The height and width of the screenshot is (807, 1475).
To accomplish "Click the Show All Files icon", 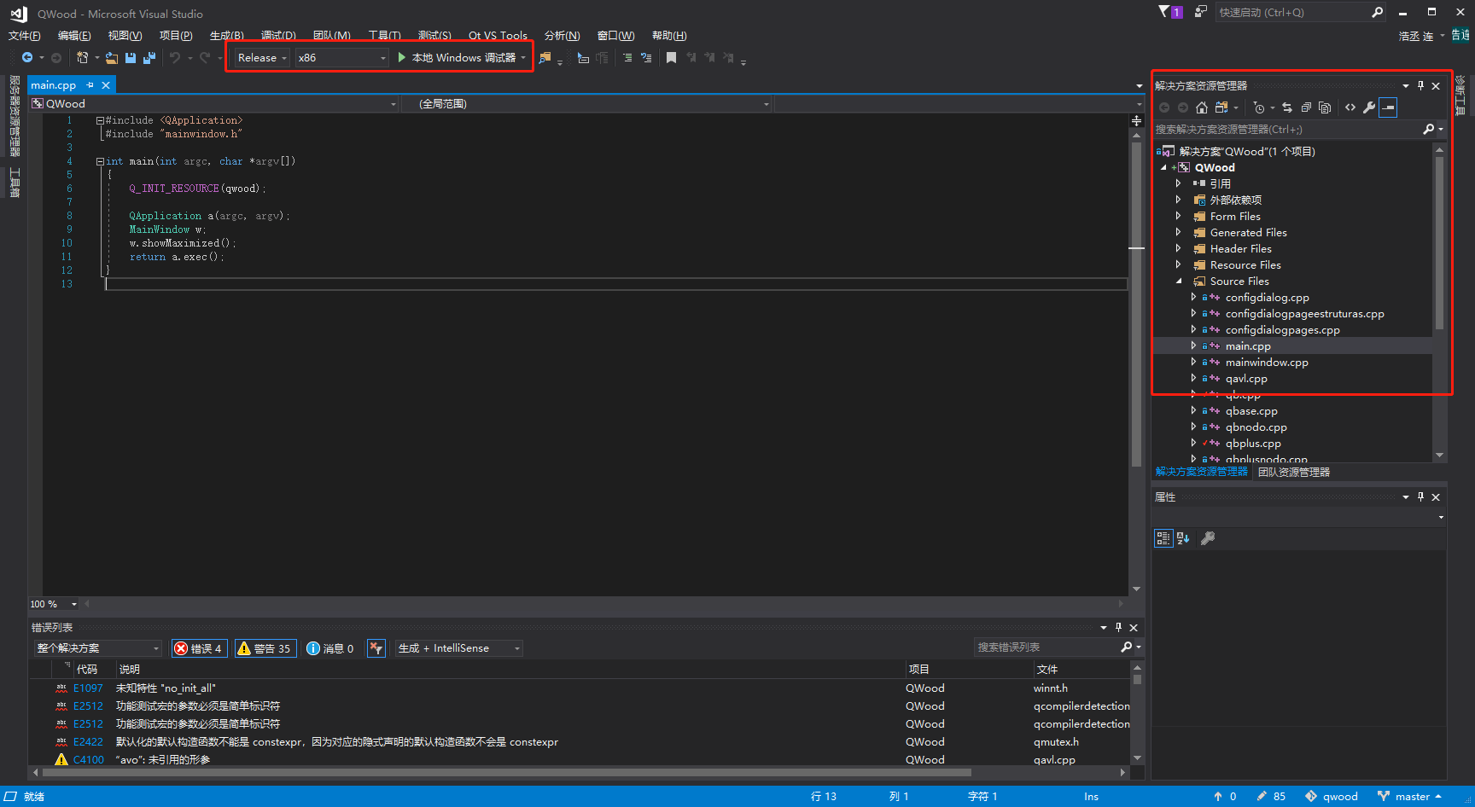I will coord(1325,107).
